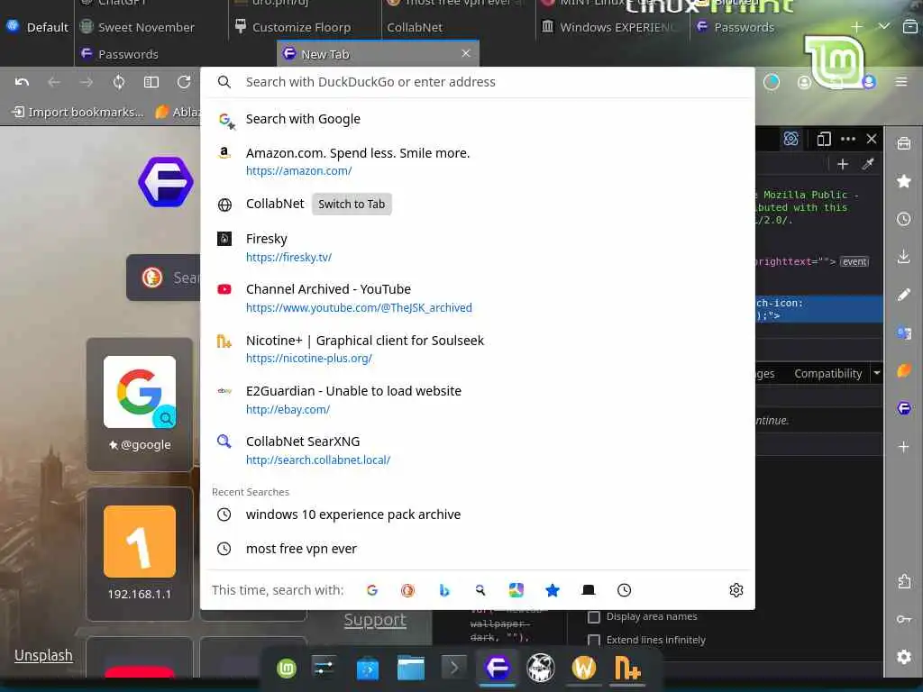Open Channel Archived YouTube suggestion
This screenshot has width=923, height=692.
pyautogui.click(x=478, y=298)
